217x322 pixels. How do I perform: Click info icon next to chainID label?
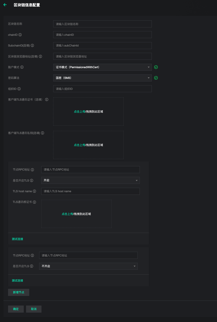[20, 35]
